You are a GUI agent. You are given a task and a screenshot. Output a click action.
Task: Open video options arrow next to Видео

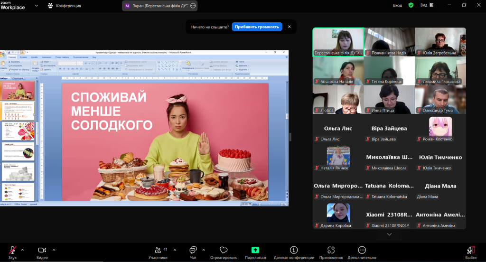54,250
